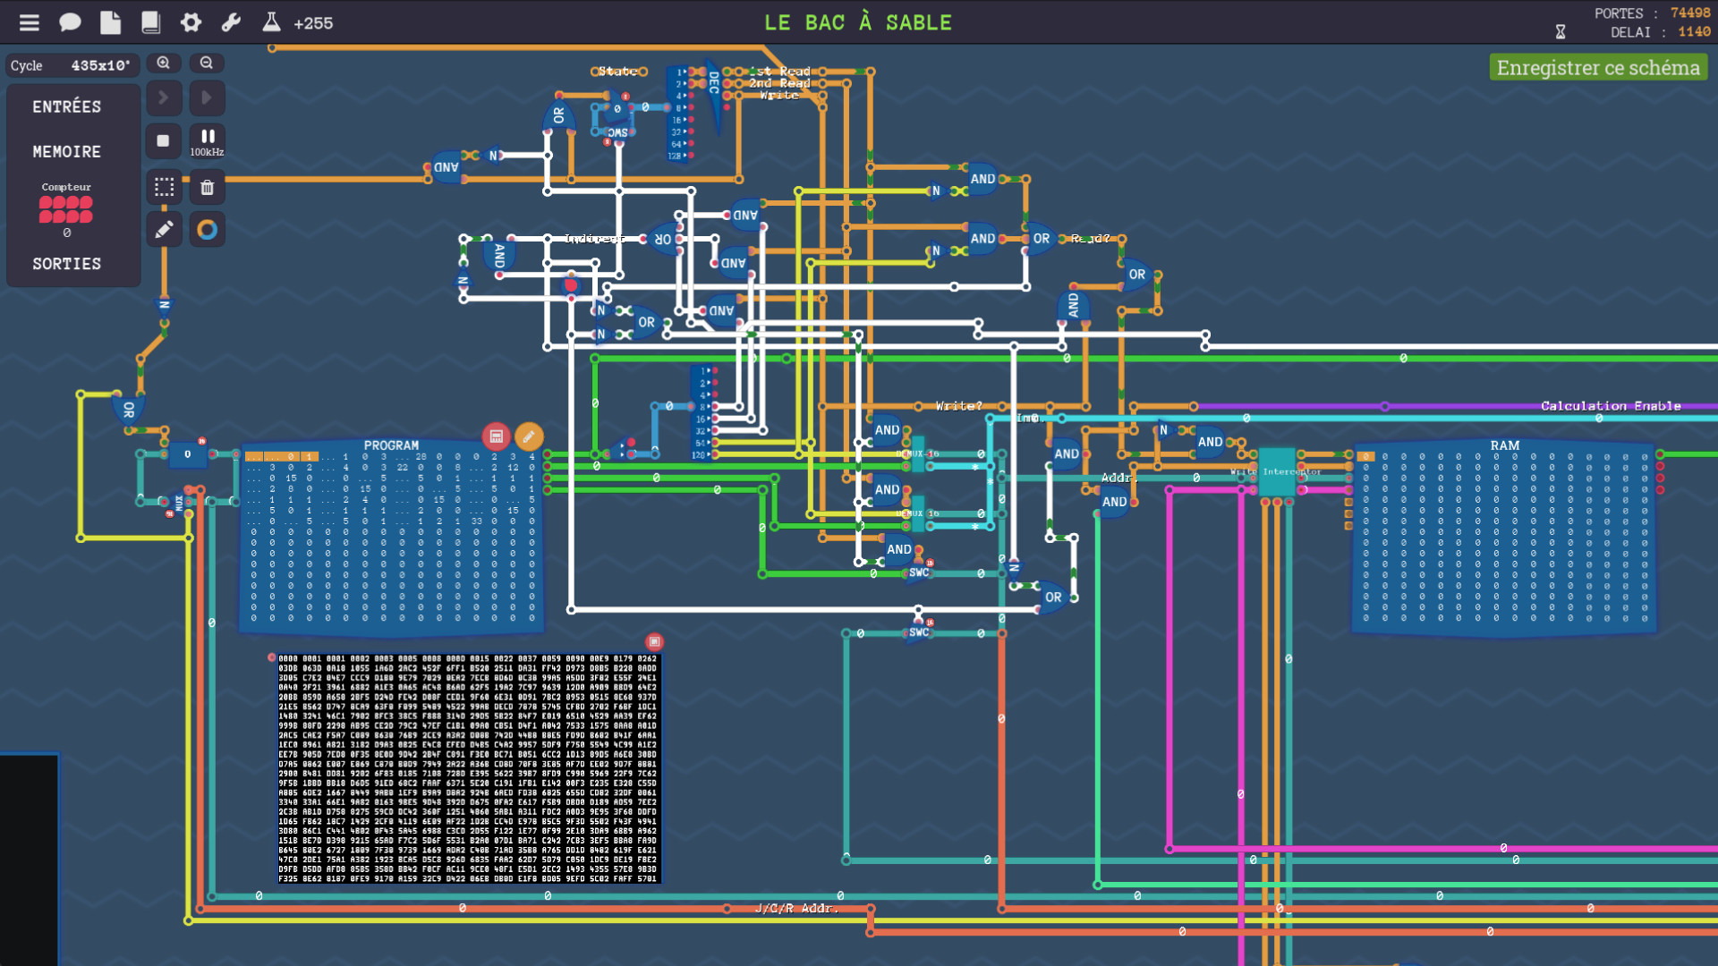1718x966 pixels.
Task: Click the lab flask icon
Action: point(271,22)
